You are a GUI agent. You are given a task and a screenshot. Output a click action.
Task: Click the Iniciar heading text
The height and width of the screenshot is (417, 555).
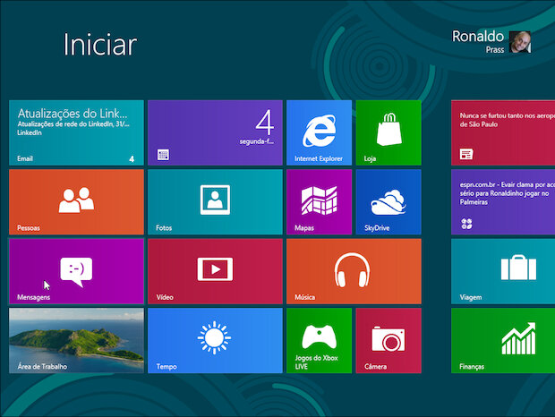(100, 45)
